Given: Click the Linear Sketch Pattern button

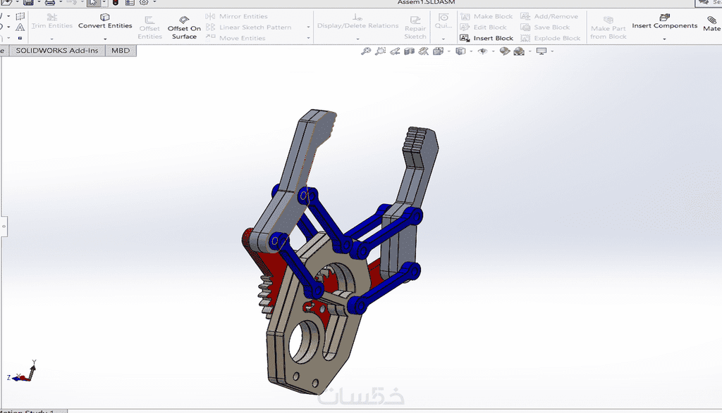Looking at the screenshot, I should [x=248, y=27].
